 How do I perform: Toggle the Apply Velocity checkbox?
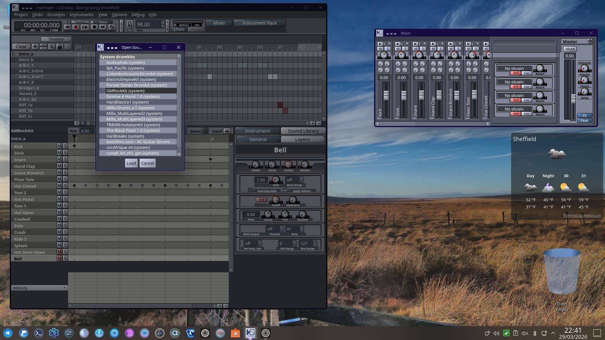click(285, 190)
